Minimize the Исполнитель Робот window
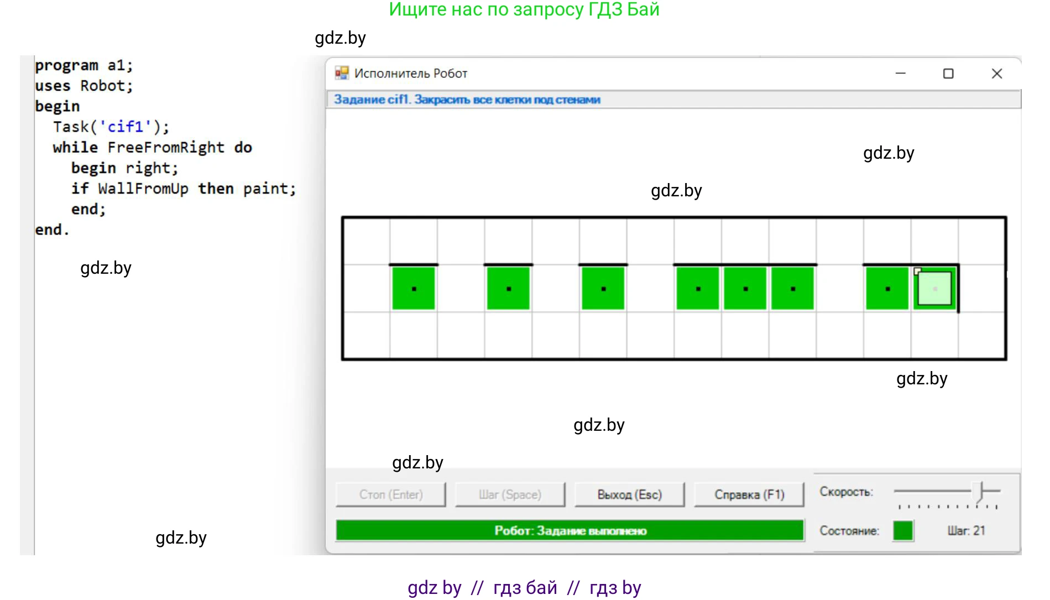1050x600 pixels. coord(900,74)
